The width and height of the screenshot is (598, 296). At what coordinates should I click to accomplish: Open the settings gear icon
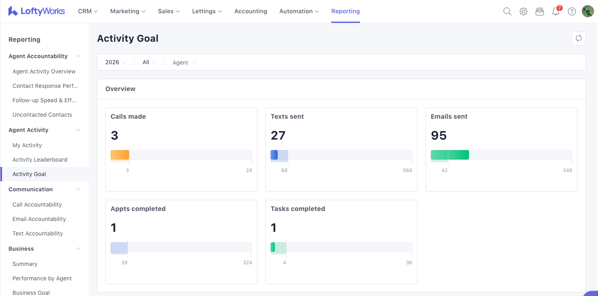click(523, 12)
